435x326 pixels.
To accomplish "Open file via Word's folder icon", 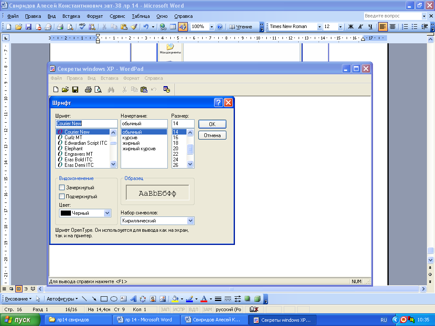I will point(19,27).
